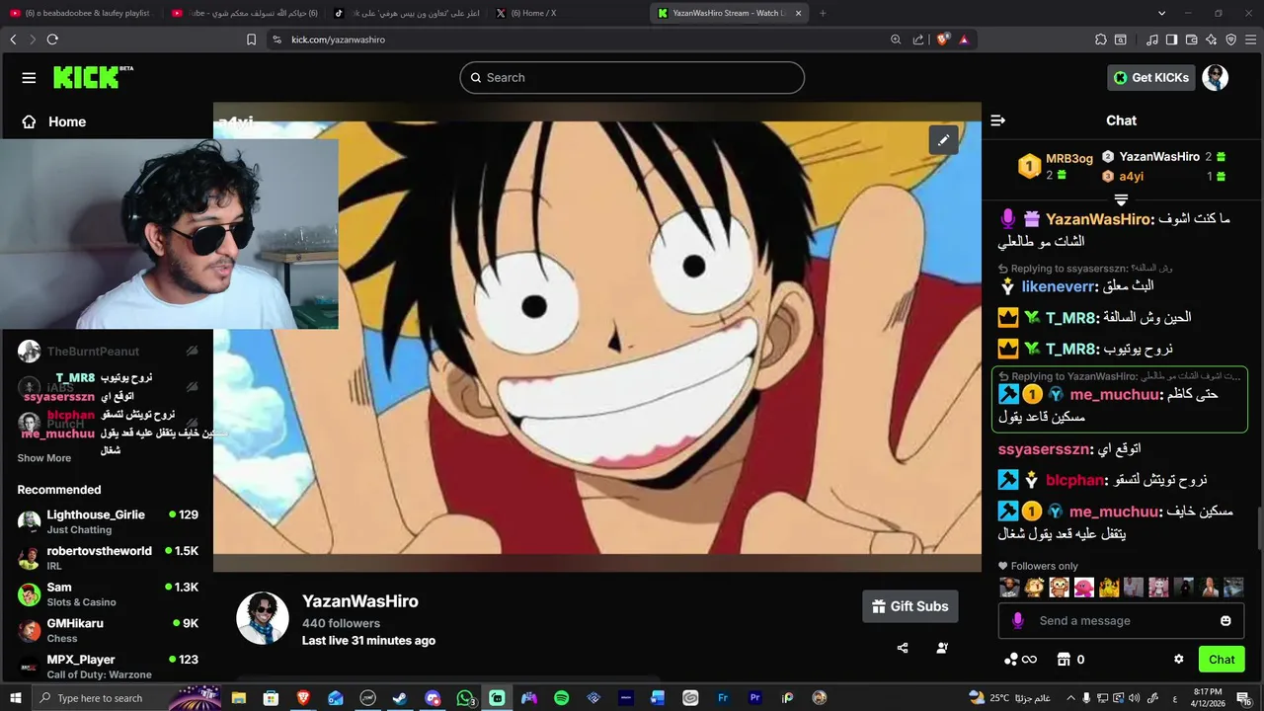1264x711 pixels.
Task: Click the zoom magnifier in the address bar
Action: [x=896, y=39]
